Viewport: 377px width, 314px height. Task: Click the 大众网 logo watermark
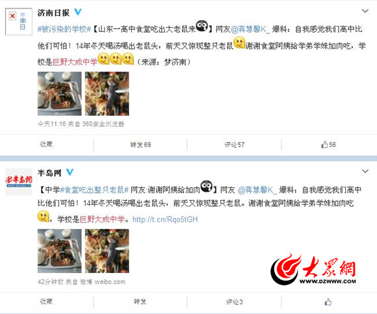coord(313,269)
